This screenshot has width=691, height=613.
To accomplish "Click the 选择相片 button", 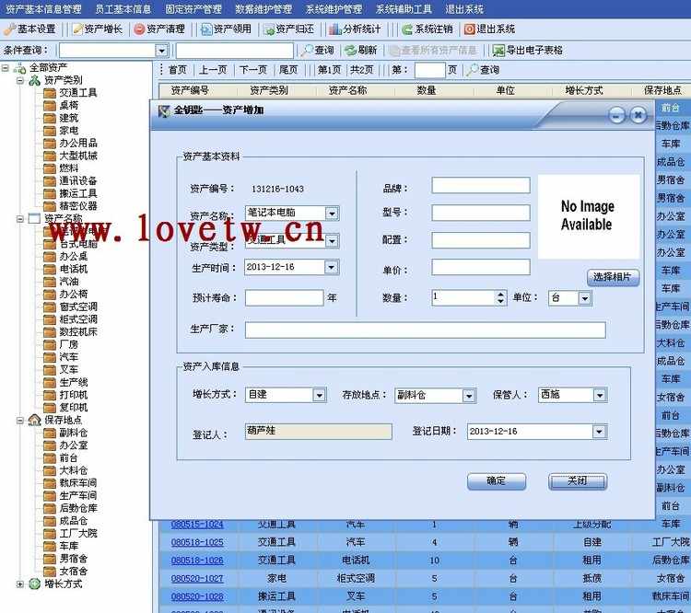I will pyautogui.click(x=613, y=277).
